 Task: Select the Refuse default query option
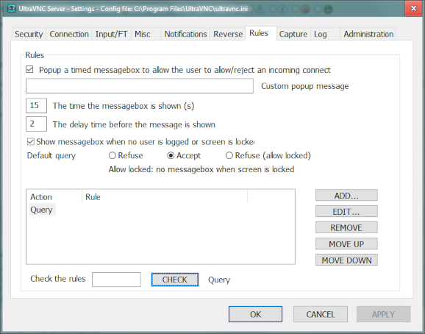coord(113,155)
